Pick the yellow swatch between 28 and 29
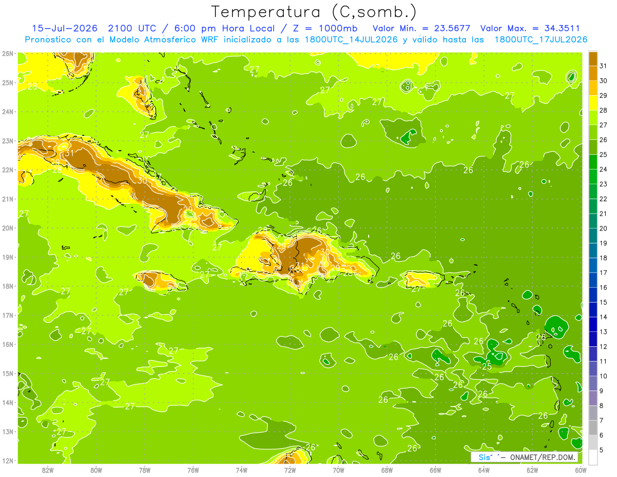 [593, 103]
